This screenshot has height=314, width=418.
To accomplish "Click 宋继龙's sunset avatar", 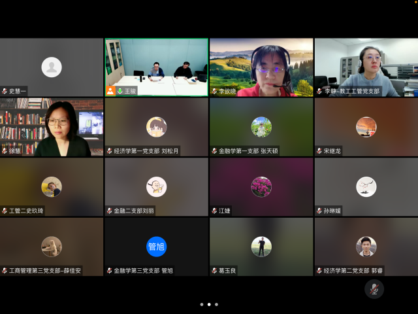I will pos(366,127).
